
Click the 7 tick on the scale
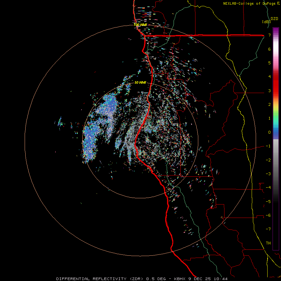269,35
